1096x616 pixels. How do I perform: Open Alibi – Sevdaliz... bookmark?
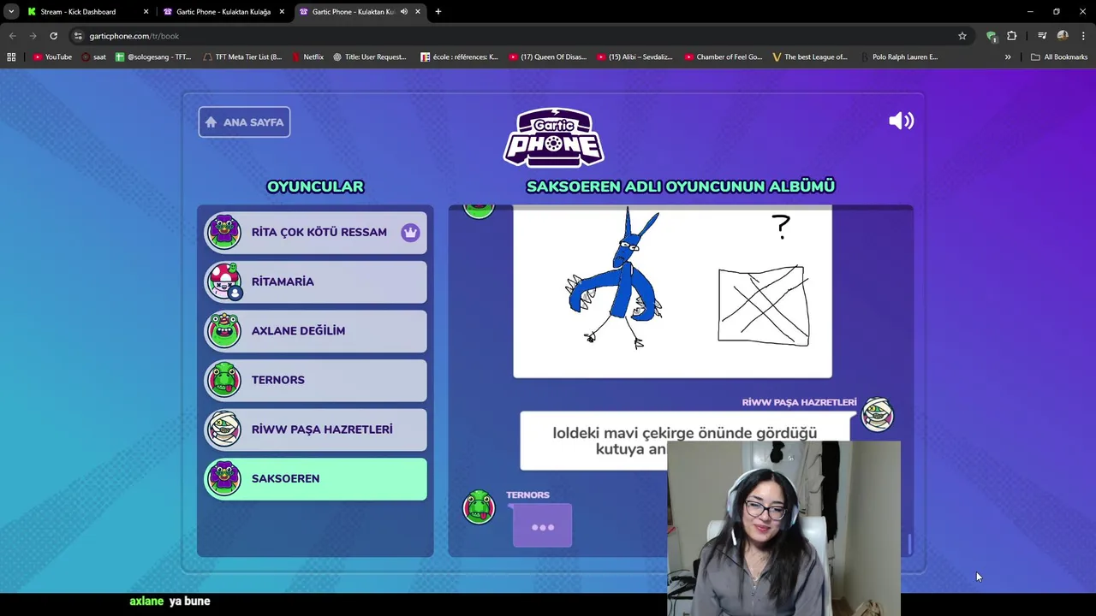(x=635, y=57)
